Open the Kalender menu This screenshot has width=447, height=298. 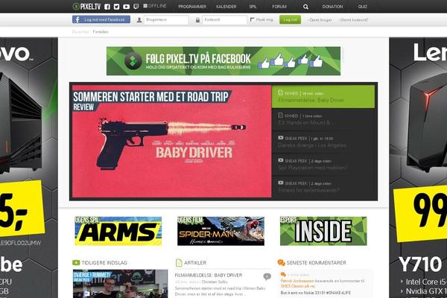coord(226,7)
